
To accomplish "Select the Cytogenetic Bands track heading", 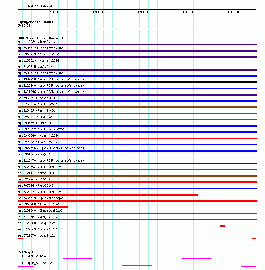I will point(35,22).
